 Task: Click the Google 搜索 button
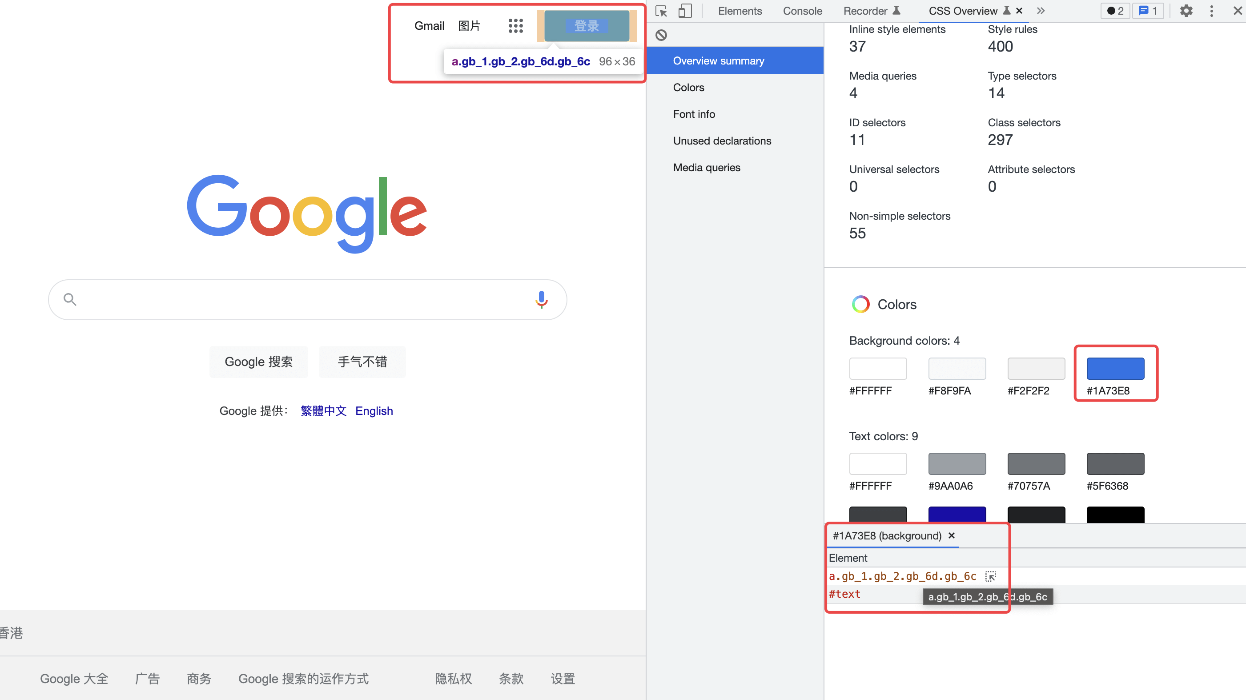(x=258, y=362)
